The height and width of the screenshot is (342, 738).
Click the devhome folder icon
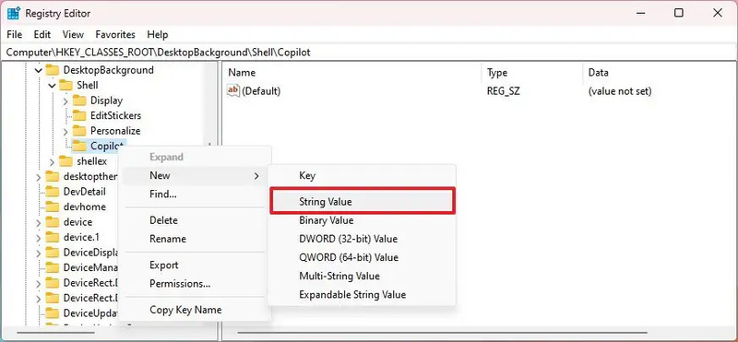(x=53, y=206)
